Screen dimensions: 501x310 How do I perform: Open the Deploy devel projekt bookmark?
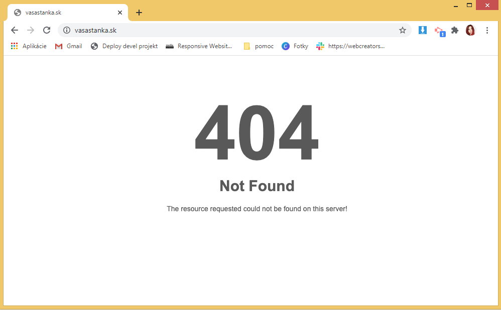(x=124, y=46)
